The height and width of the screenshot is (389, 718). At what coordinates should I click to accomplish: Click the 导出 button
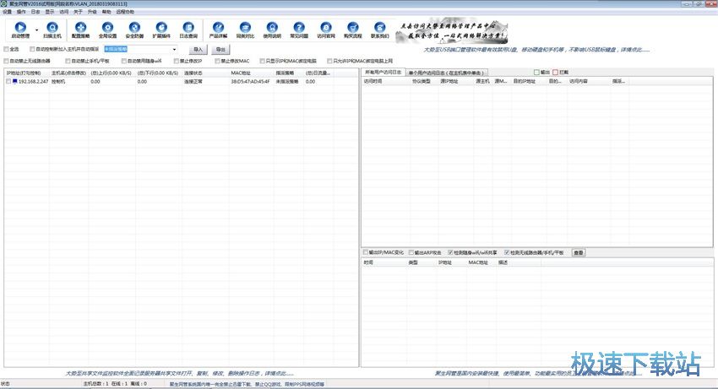point(220,50)
